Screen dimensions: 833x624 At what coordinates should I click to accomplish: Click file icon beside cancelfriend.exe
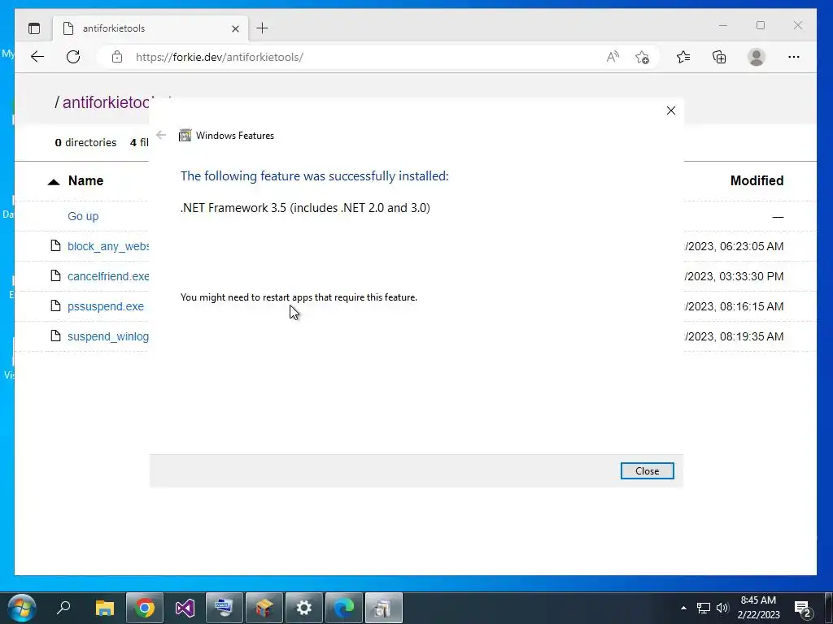55,275
